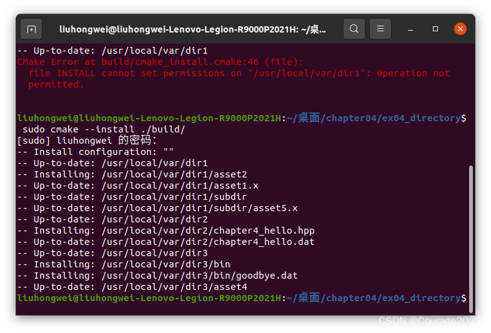Image resolution: width=491 pixels, height=333 pixels.
Task: Click the last prompt line at bottom
Action: 242,298
